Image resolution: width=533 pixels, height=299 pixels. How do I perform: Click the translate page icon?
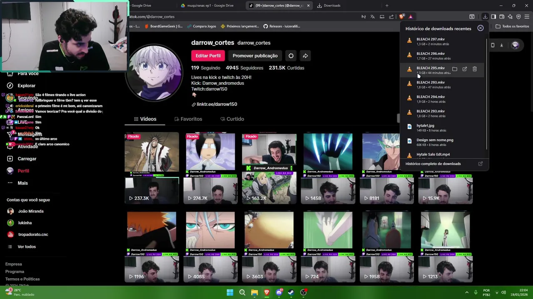(373, 17)
